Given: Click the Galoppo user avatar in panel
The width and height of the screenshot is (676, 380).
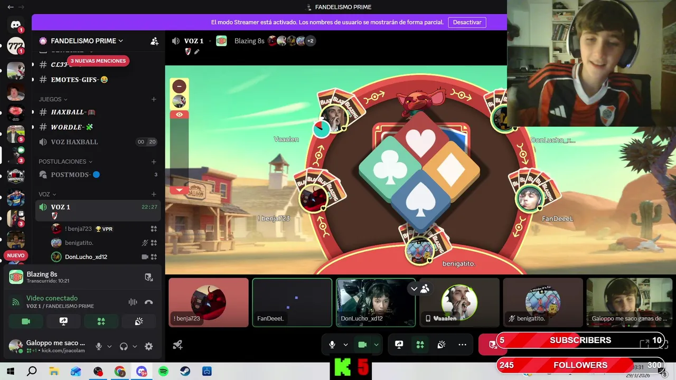Looking at the screenshot, I should [x=16, y=346].
